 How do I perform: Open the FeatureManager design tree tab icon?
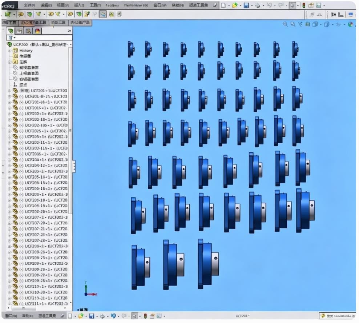(11, 31)
